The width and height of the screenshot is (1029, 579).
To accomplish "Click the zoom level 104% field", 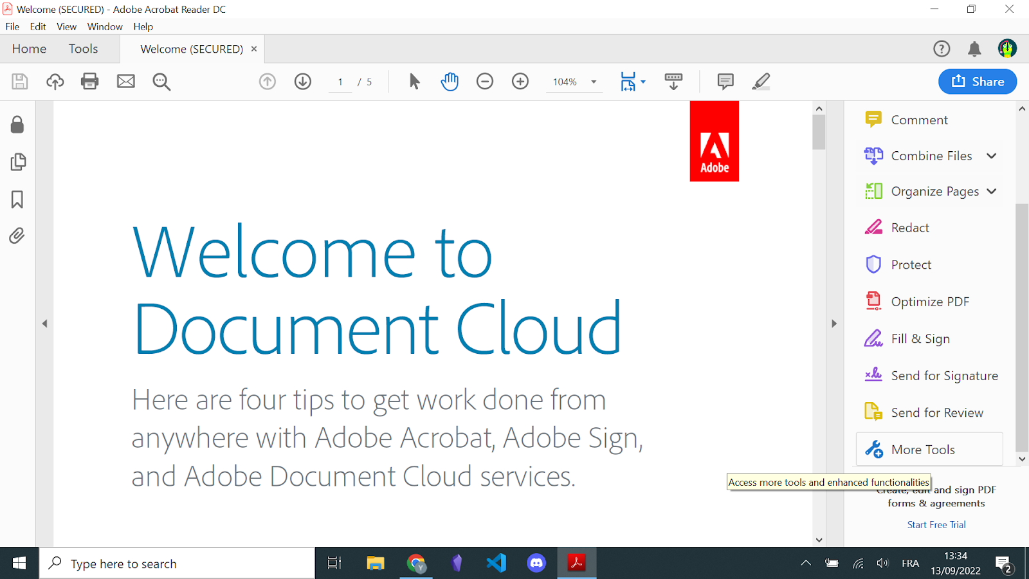I will click(x=565, y=82).
